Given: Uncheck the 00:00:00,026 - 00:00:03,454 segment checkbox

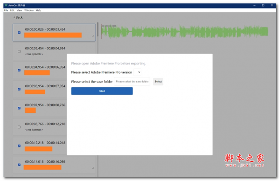Looking at the screenshot, I should 19,33.
